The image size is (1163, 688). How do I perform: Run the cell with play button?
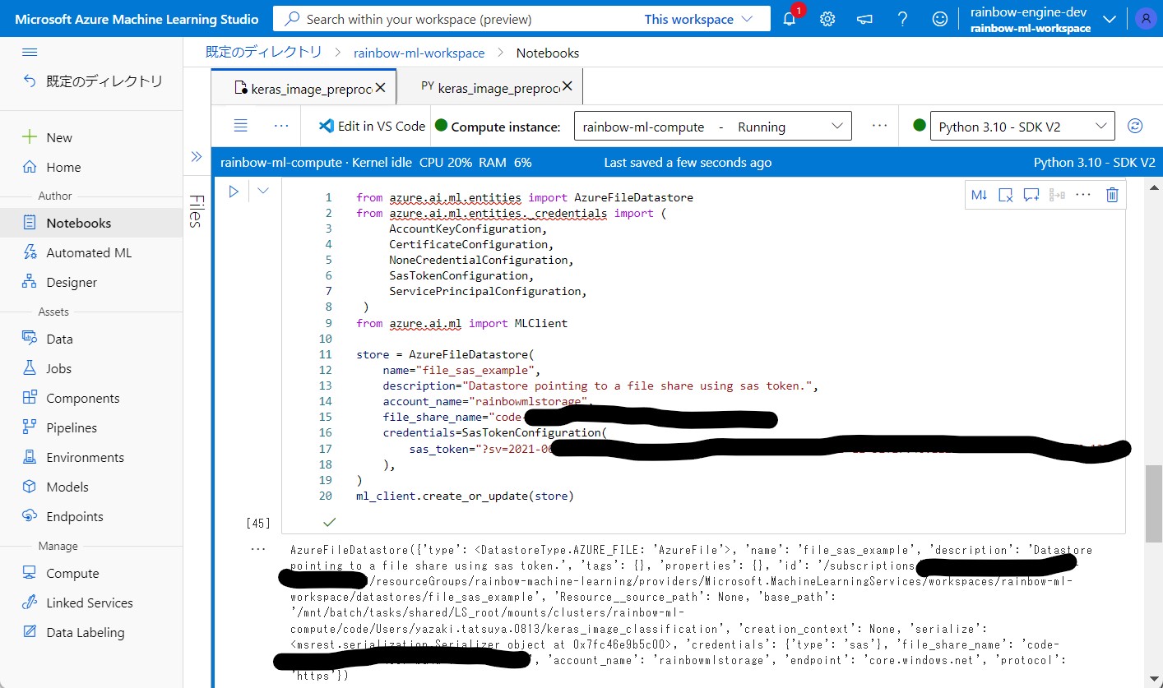point(234,191)
